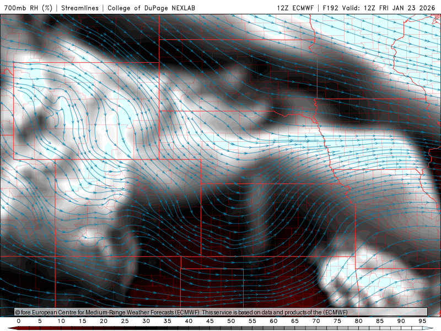Click the "700mb RH (%)" title text
The height and width of the screenshot is (331, 441).
[28, 8]
